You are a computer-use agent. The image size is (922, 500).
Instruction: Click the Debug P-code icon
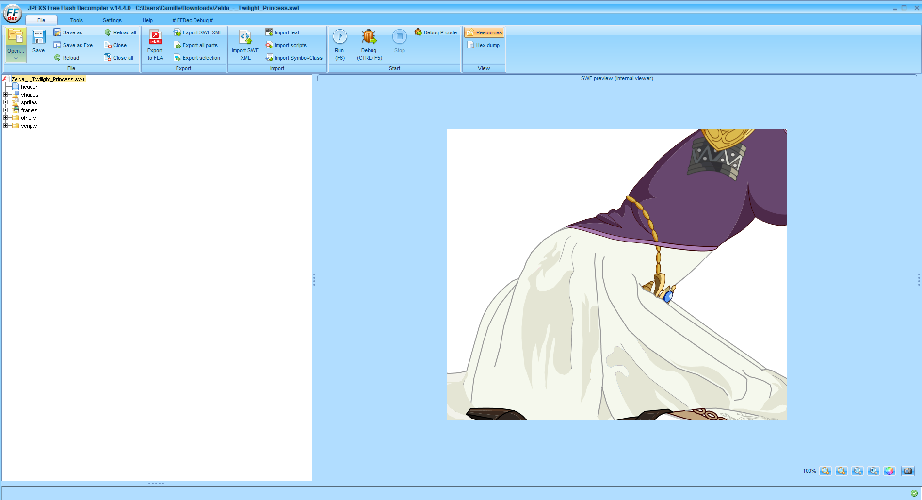click(x=435, y=32)
